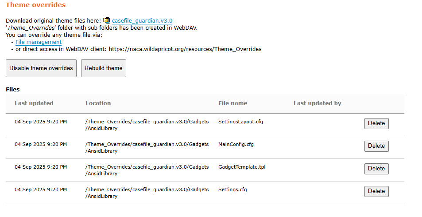This screenshot has width=422, height=217.
Task: Click the location path in the MainConfig.cfg row
Action: (147, 147)
